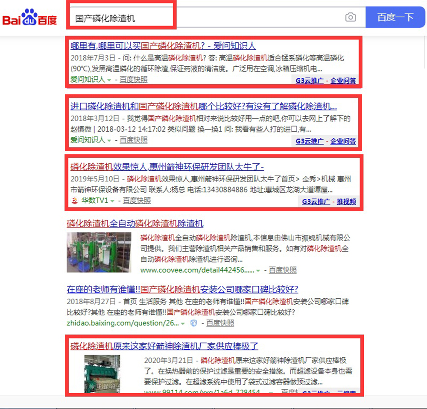
Task: Open result 在座的老师有谁懂!!国产磷化除渣机安装公司哪家口碑比较好?
Action: [182, 289]
